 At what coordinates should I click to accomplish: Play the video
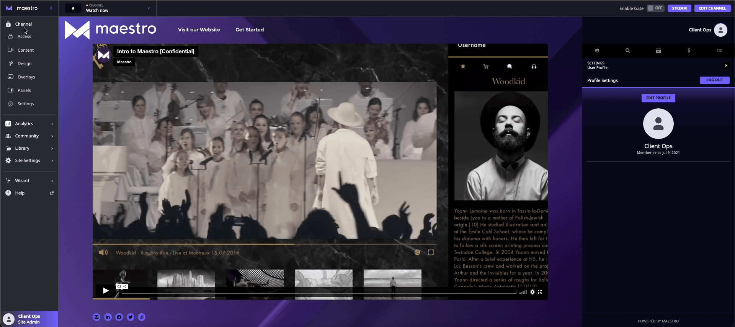point(106,291)
